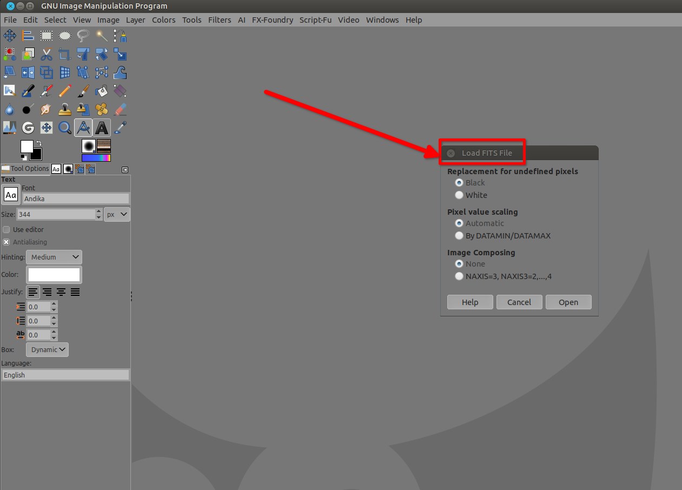
Task: Open the Aa font picker button
Action: point(11,195)
